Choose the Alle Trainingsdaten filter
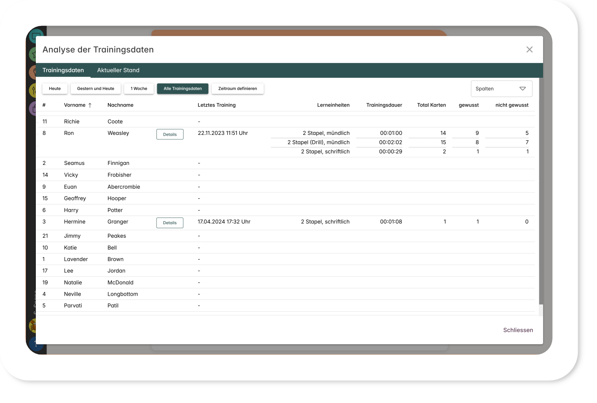This screenshot has width=597, height=403. 182,89
